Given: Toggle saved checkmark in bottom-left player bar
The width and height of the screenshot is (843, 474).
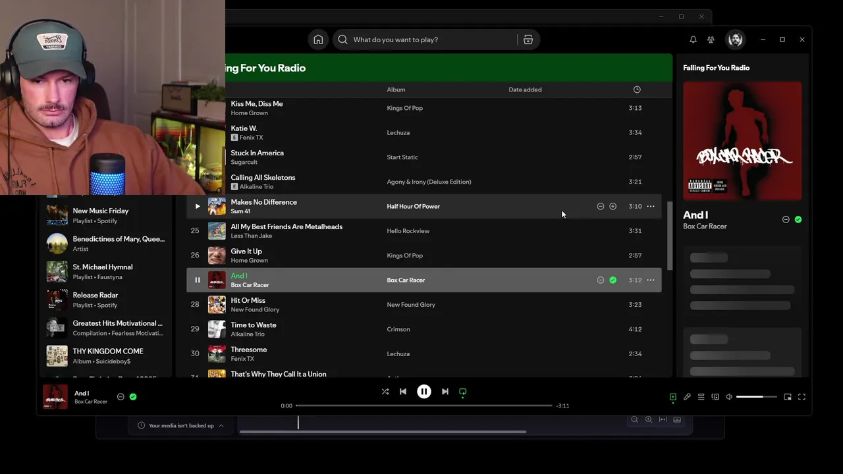Looking at the screenshot, I should 133,397.
